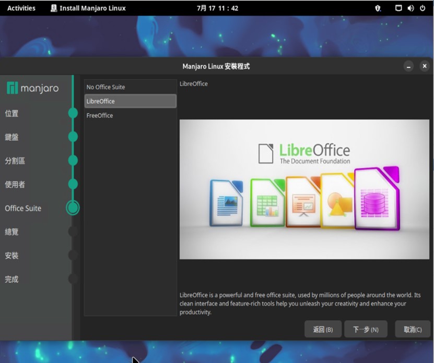Go back with the 返回(B) button
Screen dimensions: 434x363
click(323, 329)
